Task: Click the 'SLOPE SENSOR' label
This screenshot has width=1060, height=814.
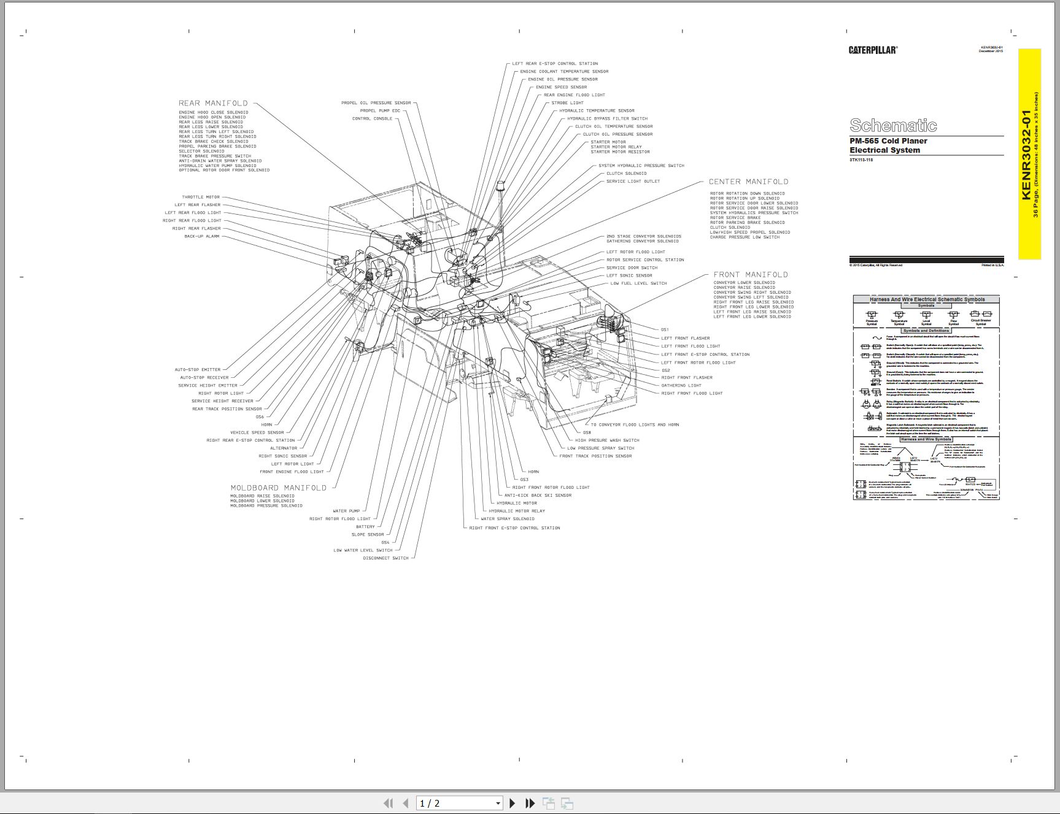Action: click(x=368, y=535)
